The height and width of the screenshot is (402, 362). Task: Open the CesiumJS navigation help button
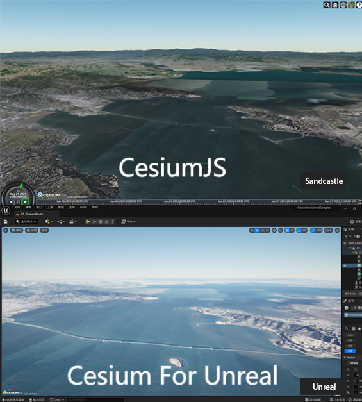click(x=359, y=5)
